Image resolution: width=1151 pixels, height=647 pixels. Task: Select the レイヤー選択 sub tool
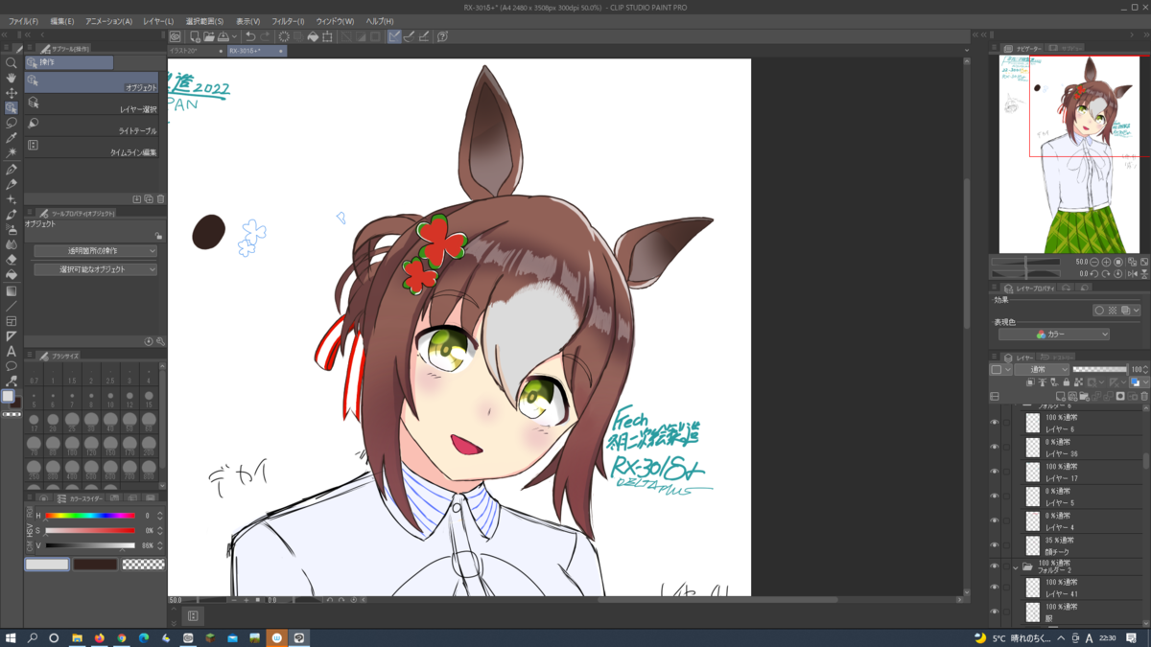pos(93,104)
